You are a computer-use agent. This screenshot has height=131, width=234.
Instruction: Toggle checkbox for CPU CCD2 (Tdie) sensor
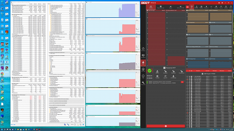[187, 81]
